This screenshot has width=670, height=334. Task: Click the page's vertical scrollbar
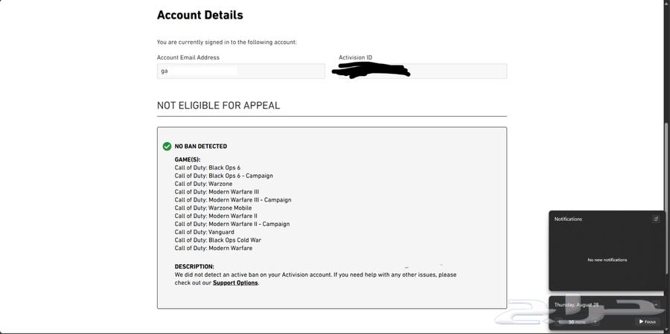click(x=666, y=149)
